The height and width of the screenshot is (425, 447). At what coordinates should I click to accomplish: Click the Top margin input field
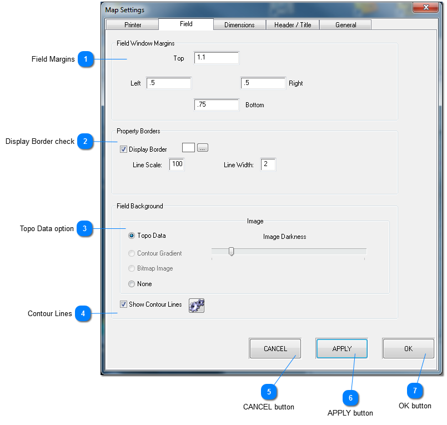click(x=217, y=58)
